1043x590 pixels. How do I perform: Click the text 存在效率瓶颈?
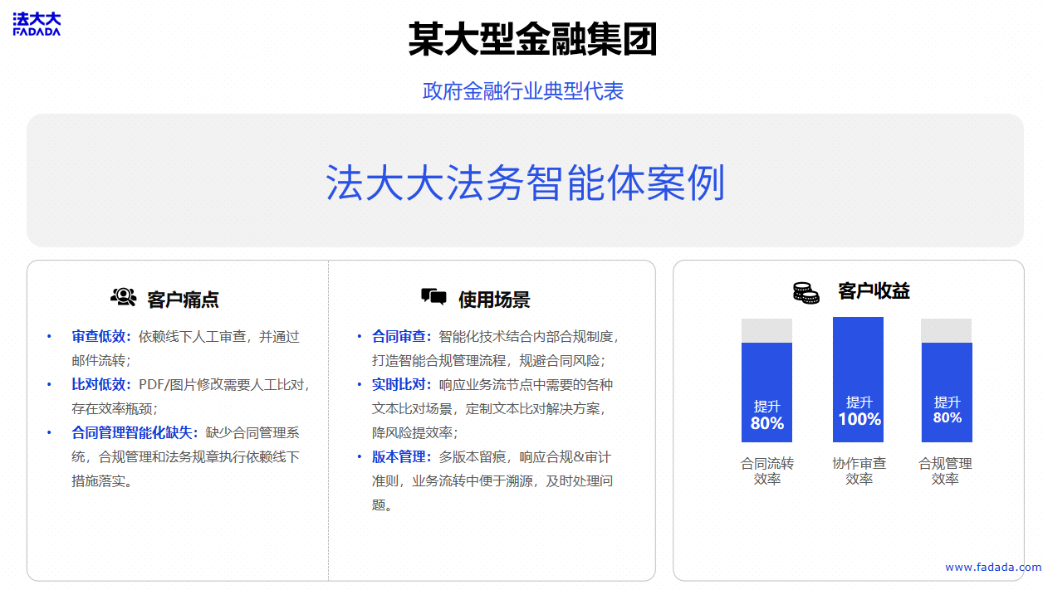pos(111,408)
